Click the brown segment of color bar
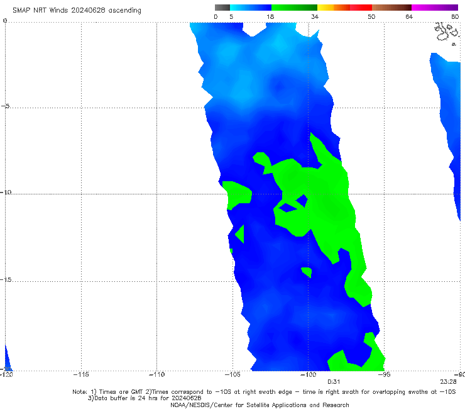 (391, 8)
